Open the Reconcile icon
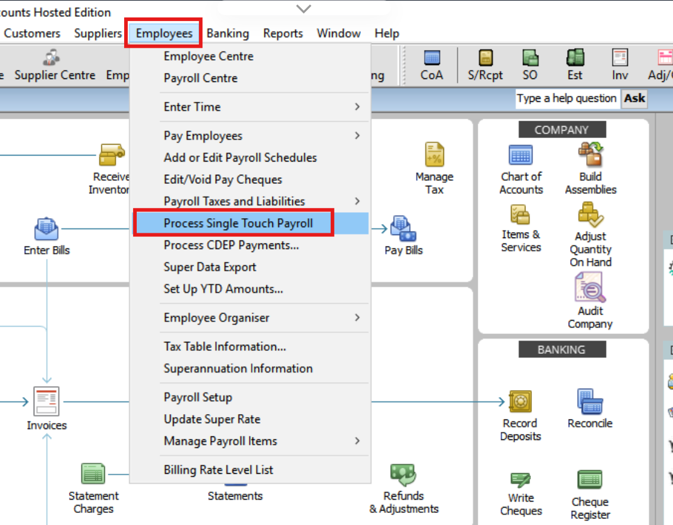 point(590,401)
